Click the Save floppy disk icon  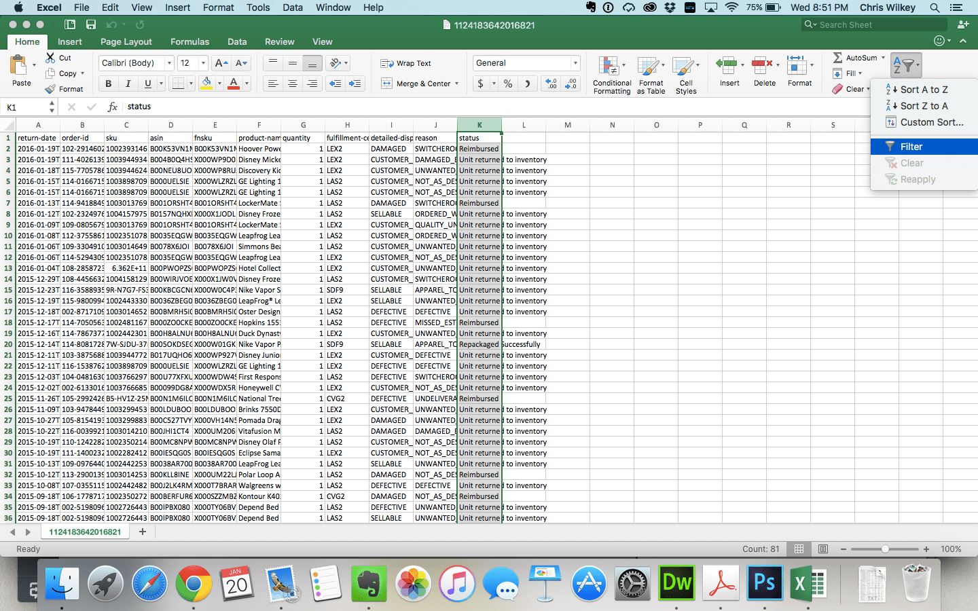(x=90, y=24)
